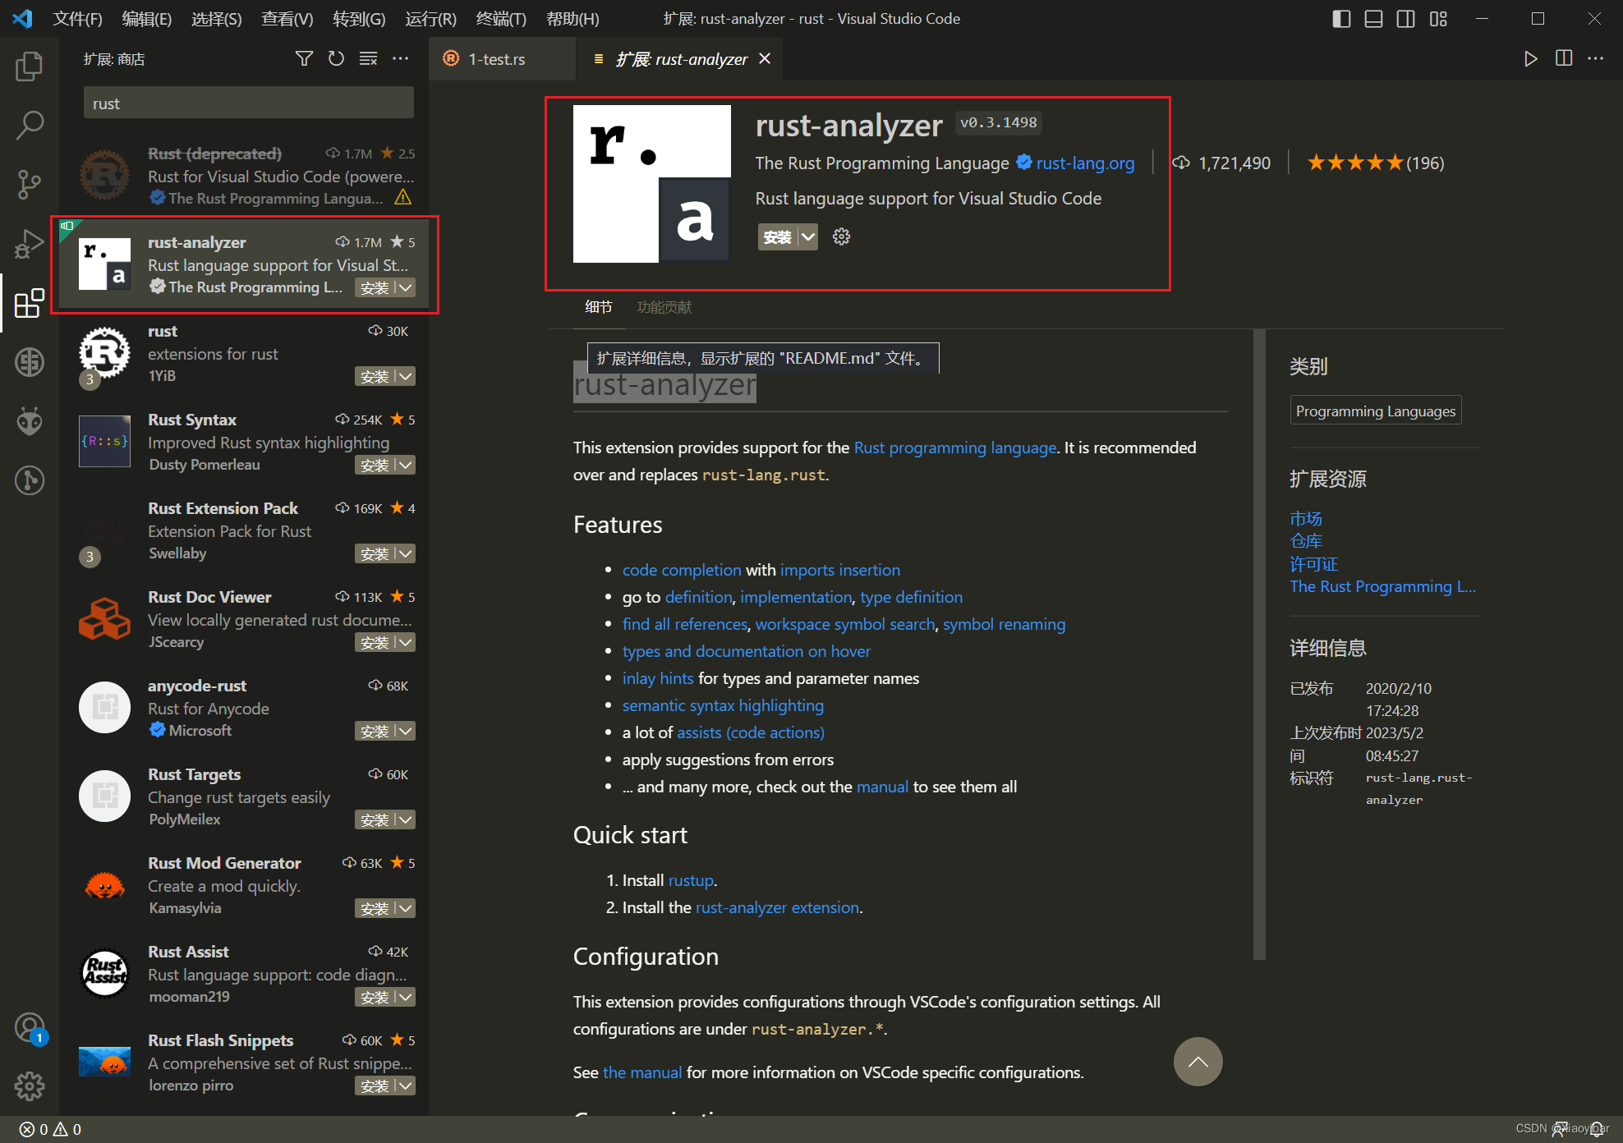Select the Rust Doc Viewer extension
The height and width of the screenshot is (1143, 1623).
(244, 619)
